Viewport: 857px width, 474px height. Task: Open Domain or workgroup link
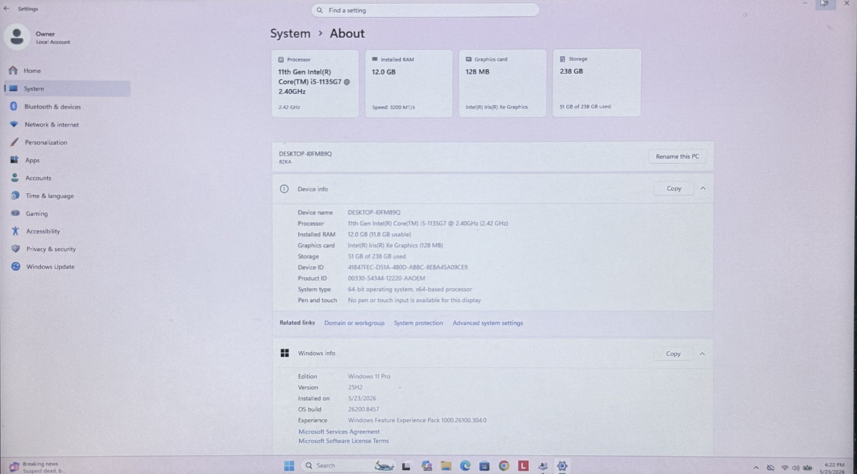pyautogui.click(x=354, y=323)
